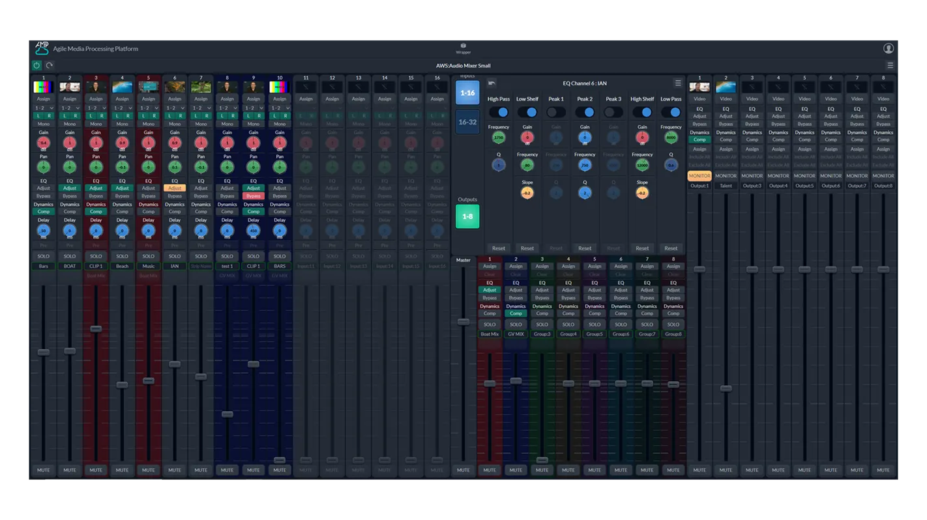Click the Master fader handle
This screenshot has height=520, width=927.
[463, 321]
